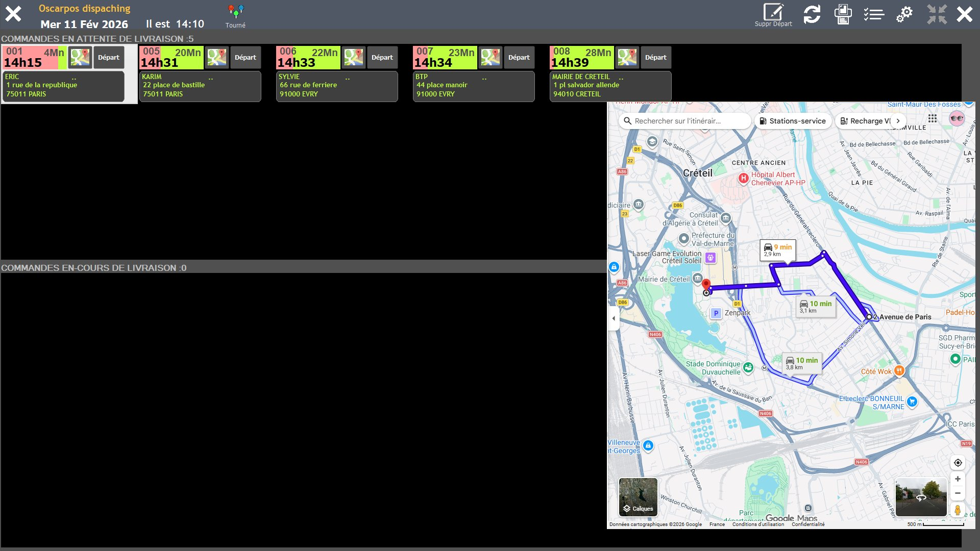Show map for order 005 KARIM
This screenshot has height=551, width=980.
[217, 57]
